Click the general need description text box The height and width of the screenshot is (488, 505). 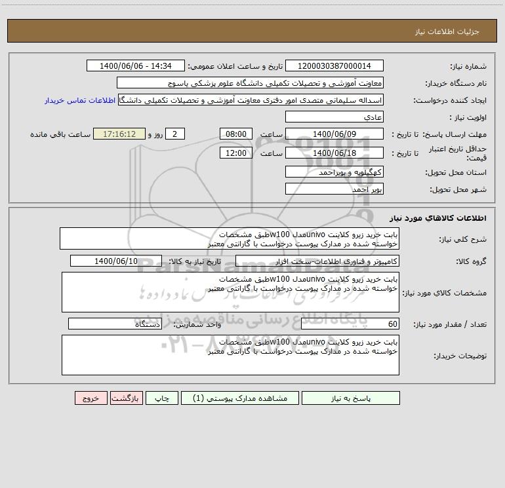coord(230,238)
